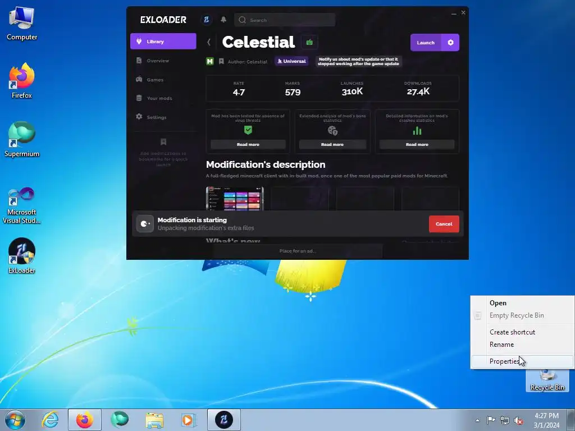The height and width of the screenshot is (431, 575).
Task: Select the Supermium desktop shortcut
Action: [x=22, y=139]
